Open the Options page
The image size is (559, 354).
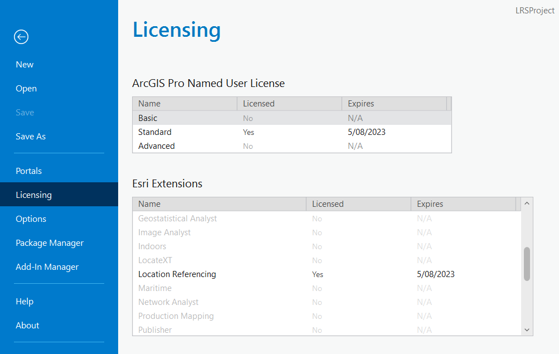point(31,219)
